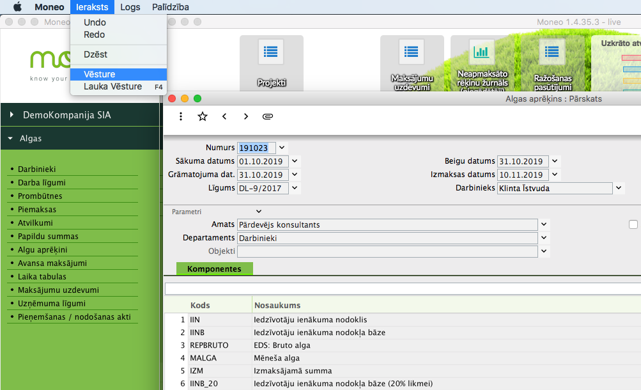Go to next record arrow
Image resolution: width=641 pixels, height=390 pixels.
pyautogui.click(x=245, y=116)
